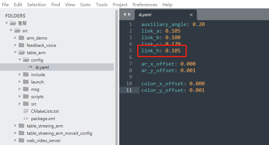This screenshot has width=269, height=145.
Task: Click the CMakeLists.txt file icon
Action: (x=26, y=111)
